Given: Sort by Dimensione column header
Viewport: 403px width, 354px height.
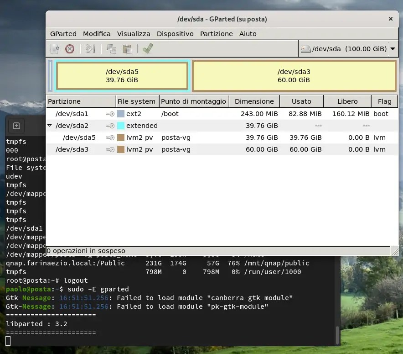Looking at the screenshot, I should point(254,101).
